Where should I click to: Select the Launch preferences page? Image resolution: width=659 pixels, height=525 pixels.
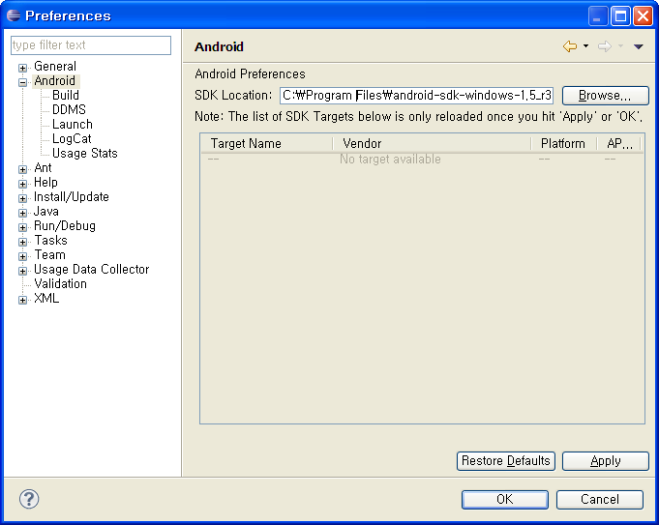(73, 125)
